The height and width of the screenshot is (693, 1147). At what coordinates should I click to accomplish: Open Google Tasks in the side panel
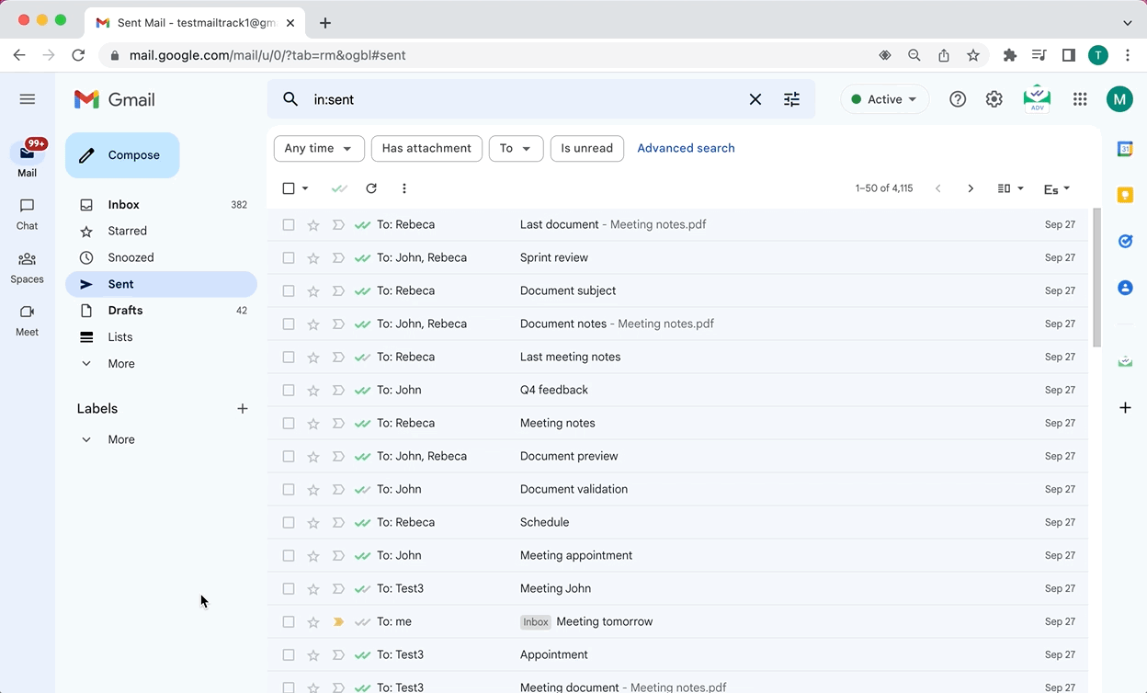tap(1125, 241)
